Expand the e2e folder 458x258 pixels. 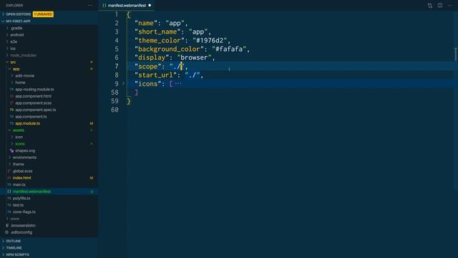14,42
